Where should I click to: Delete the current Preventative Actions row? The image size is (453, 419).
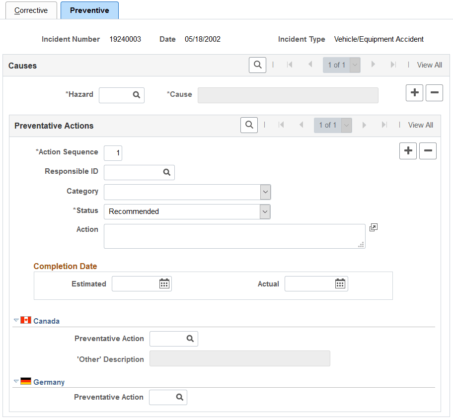click(428, 151)
